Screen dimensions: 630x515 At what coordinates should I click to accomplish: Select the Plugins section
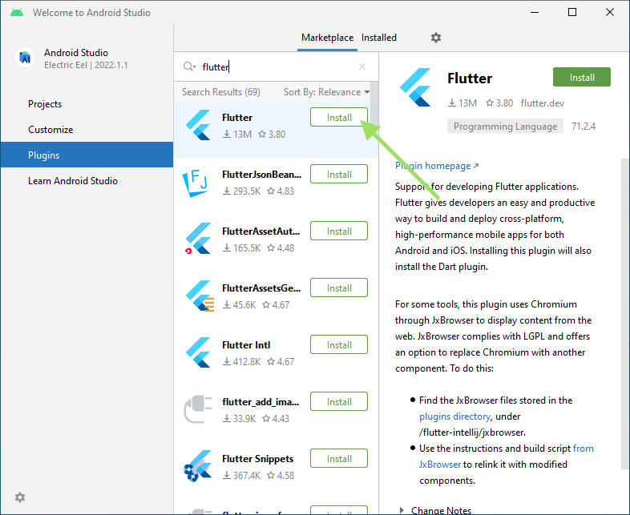click(87, 155)
